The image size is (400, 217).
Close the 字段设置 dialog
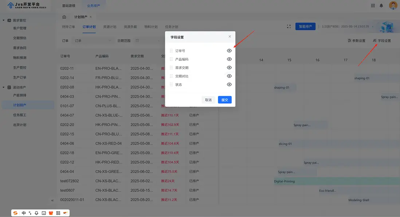pos(230,36)
